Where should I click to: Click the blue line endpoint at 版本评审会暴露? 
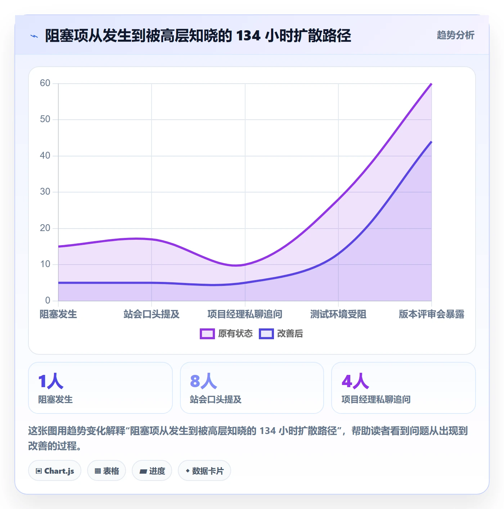[431, 142]
